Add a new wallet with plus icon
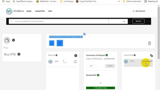The width and height of the screenshot is (160, 90). click(x=13, y=40)
